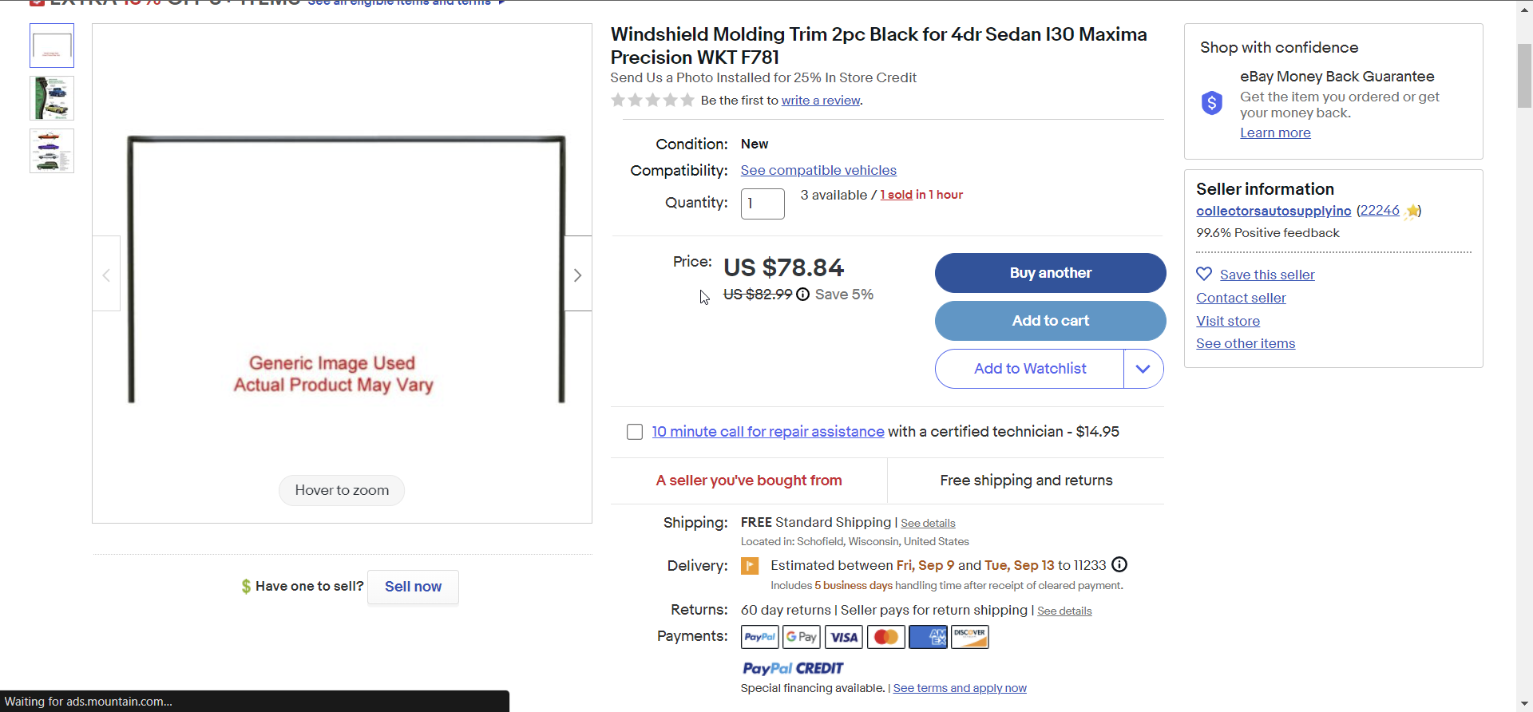Open the write a review link
Image resolution: width=1533 pixels, height=712 pixels.
coord(820,101)
